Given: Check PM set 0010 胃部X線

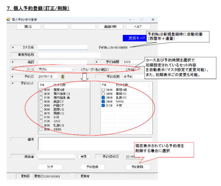Looking at the screenshot, I should [x=103, y=90].
